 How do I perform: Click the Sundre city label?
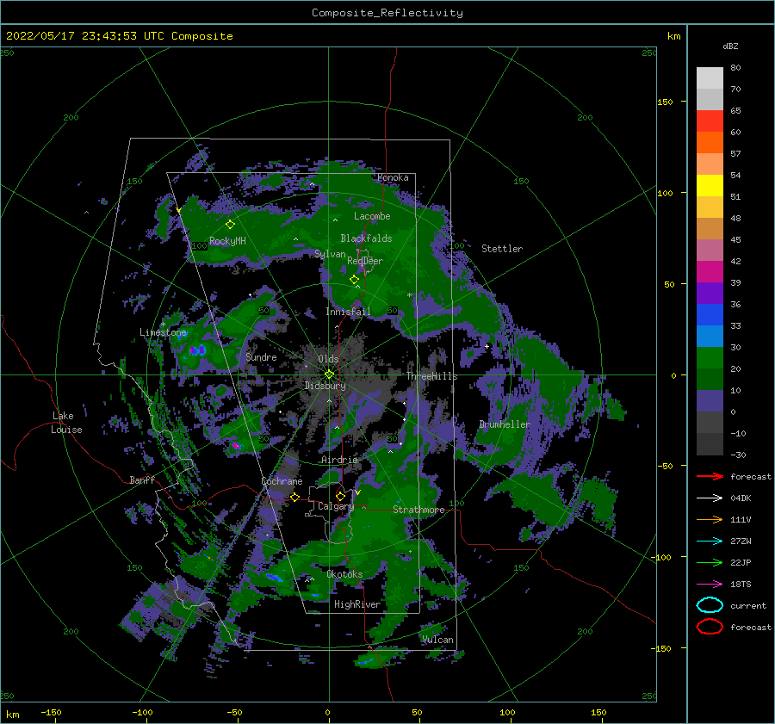(261, 356)
